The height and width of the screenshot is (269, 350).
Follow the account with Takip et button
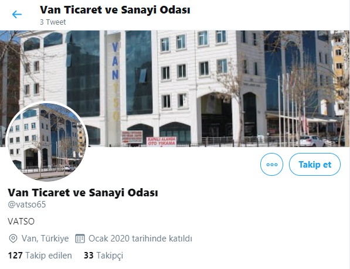coord(315,164)
